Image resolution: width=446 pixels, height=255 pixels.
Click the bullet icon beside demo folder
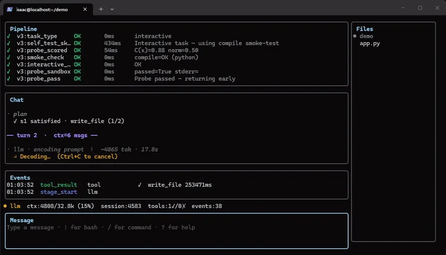[355, 36]
